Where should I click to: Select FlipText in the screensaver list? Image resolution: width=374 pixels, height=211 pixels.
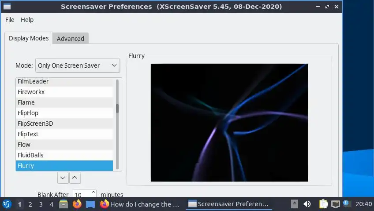64,134
